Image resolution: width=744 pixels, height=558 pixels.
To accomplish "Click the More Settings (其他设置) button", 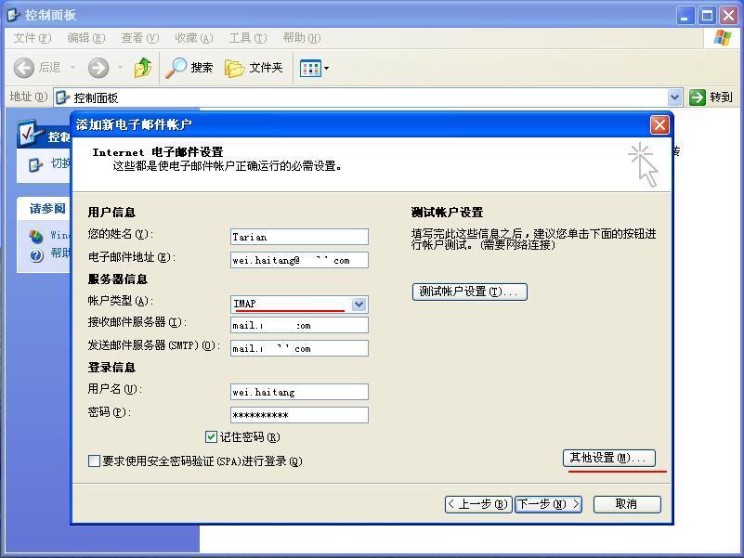I will (x=610, y=458).
